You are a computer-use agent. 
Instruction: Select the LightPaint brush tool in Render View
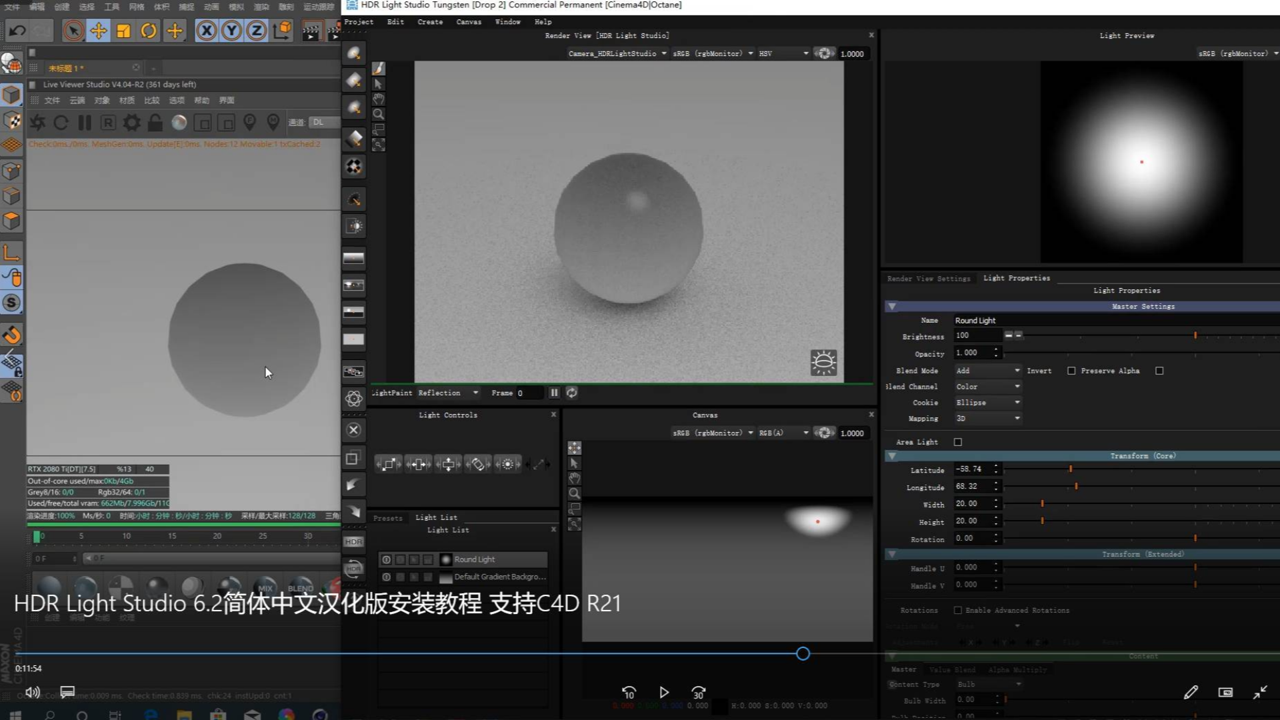coord(378,69)
